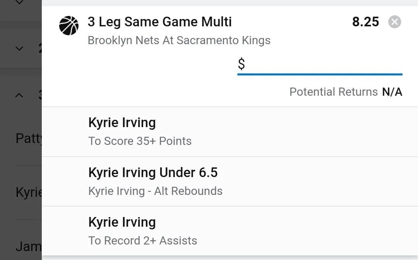The image size is (418, 260).
Task: Click the dollar sign currency symbol
Action: 241,64
